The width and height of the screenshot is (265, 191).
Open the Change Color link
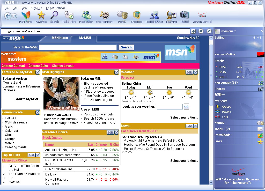38,66
